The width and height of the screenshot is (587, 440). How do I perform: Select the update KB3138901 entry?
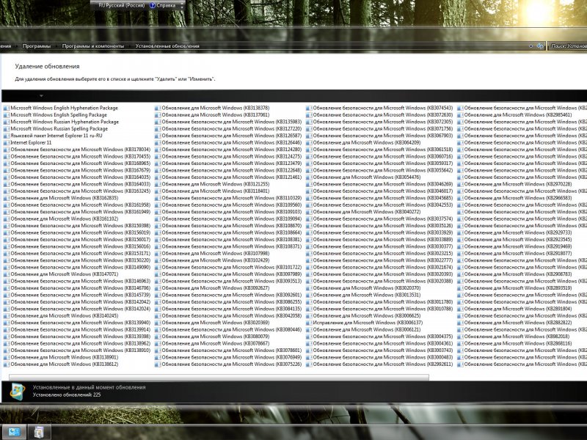[65, 357]
